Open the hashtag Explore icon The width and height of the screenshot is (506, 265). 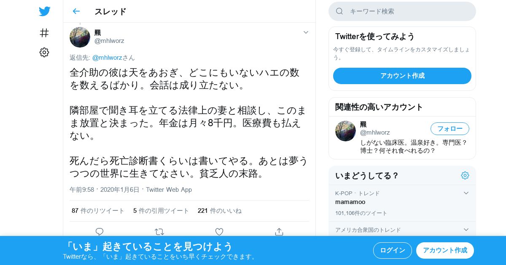click(44, 33)
